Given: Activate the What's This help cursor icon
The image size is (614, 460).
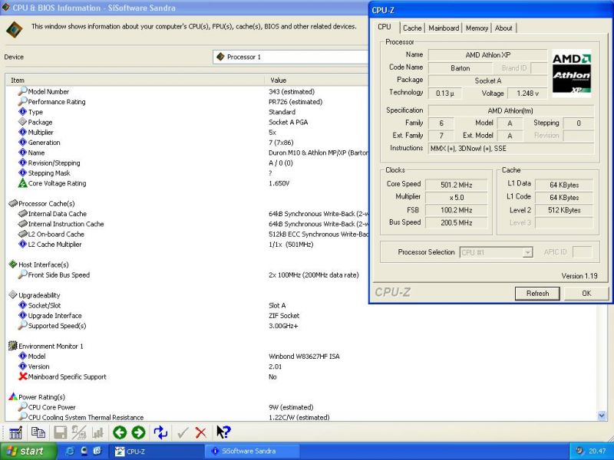Looking at the screenshot, I should coord(223,432).
